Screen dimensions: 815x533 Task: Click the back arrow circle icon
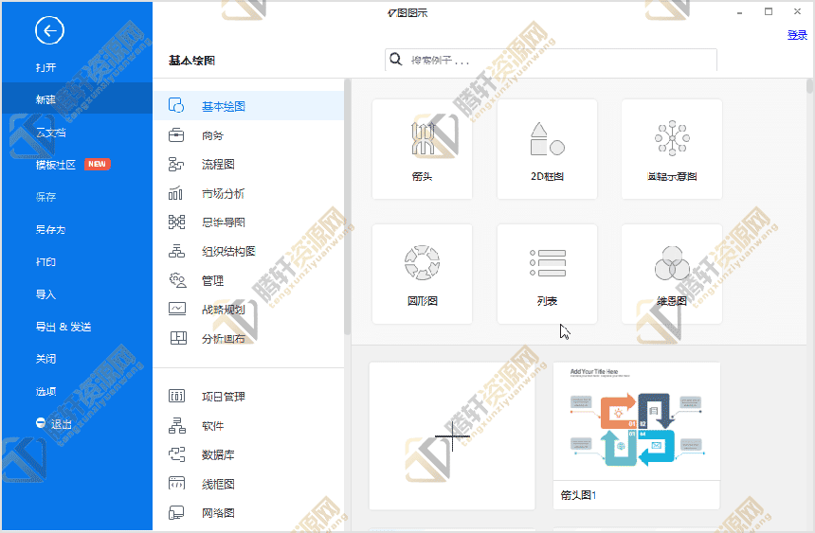[49, 31]
